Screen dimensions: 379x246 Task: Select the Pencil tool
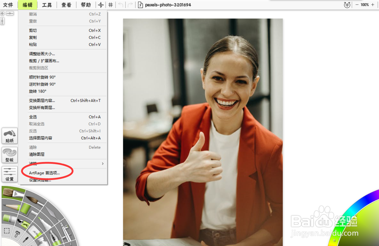tap(11, 207)
